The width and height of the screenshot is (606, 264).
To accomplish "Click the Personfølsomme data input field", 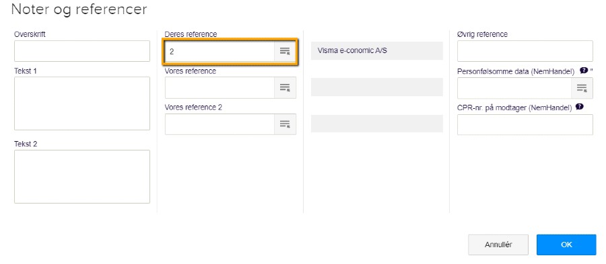I will (x=514, y=88).
